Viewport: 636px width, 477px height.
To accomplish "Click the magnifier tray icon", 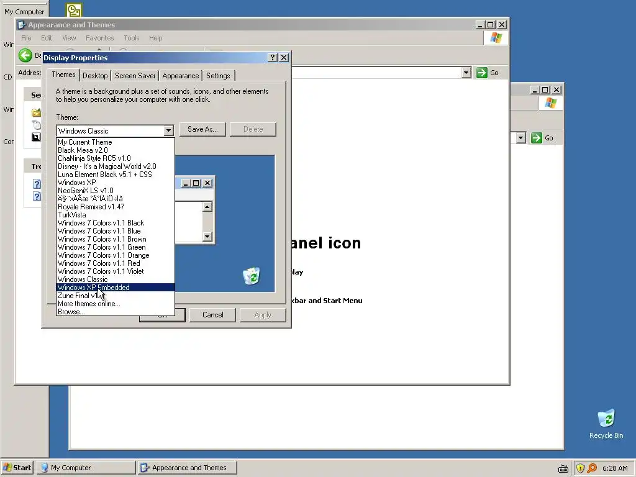I will tap(592, 468).
